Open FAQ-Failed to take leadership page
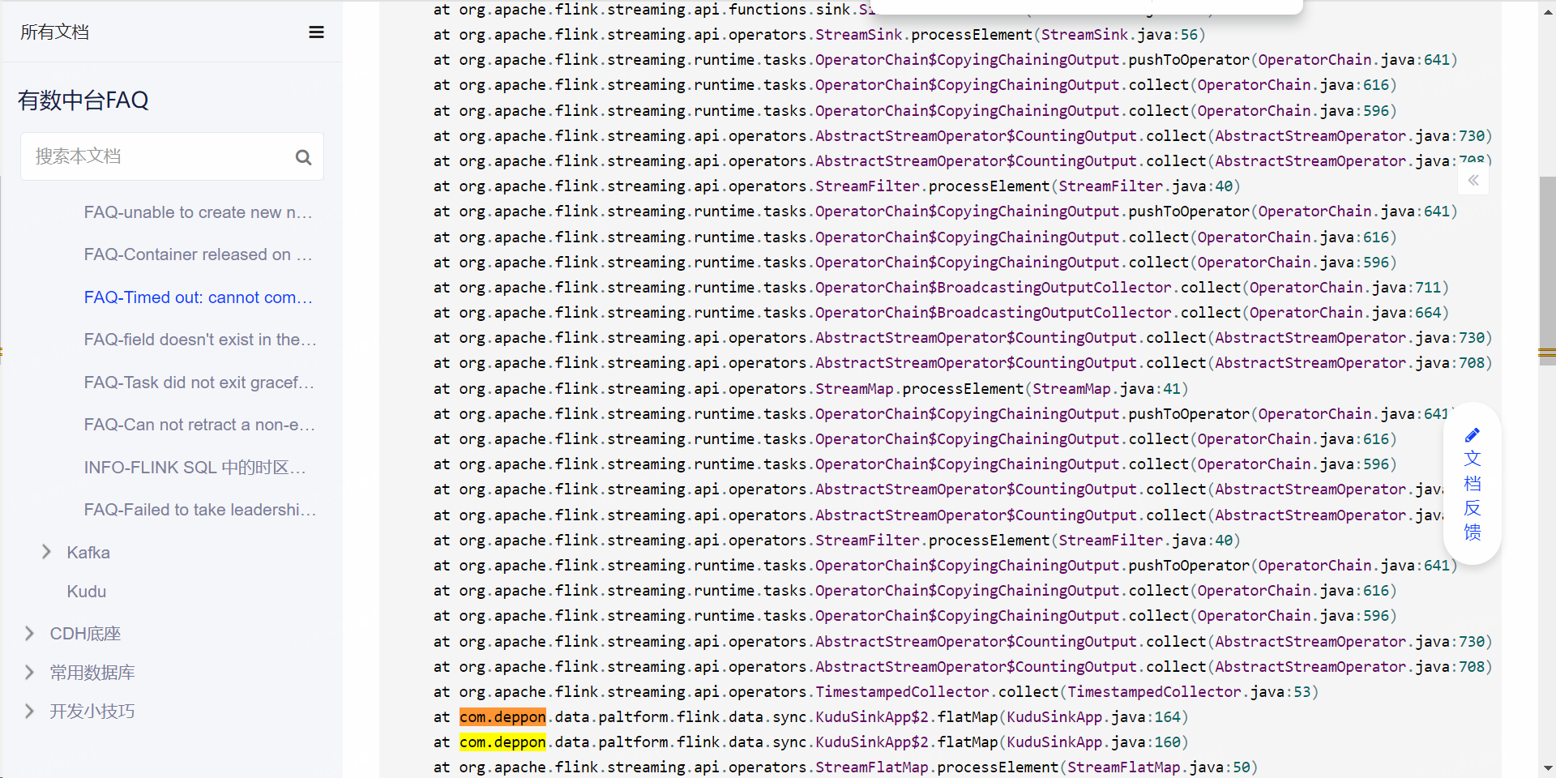 199,510
